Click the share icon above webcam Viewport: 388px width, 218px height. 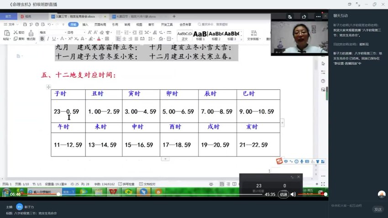point(304,17)
